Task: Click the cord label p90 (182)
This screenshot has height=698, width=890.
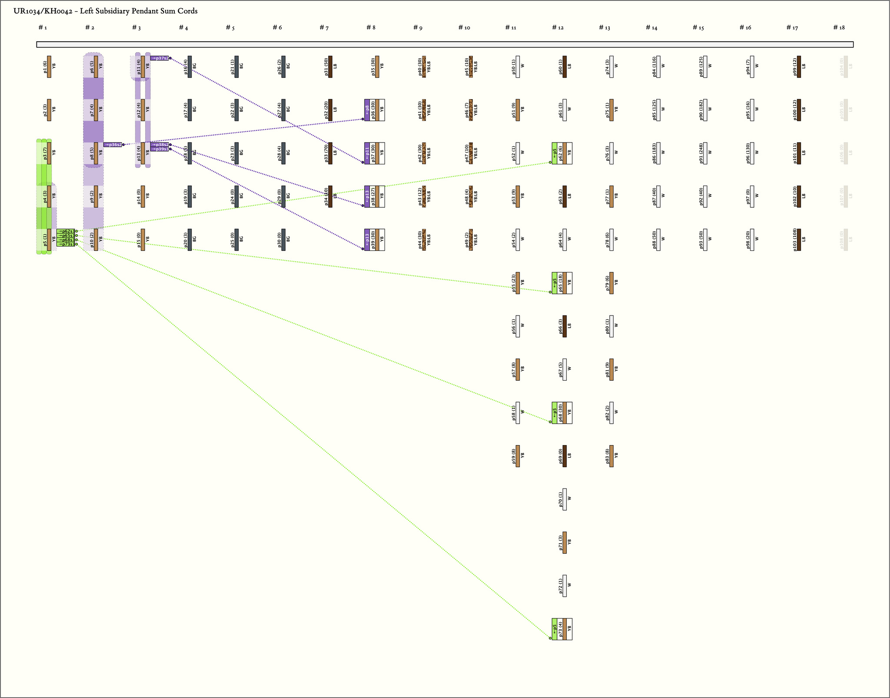Action: (x=701, y=110)
